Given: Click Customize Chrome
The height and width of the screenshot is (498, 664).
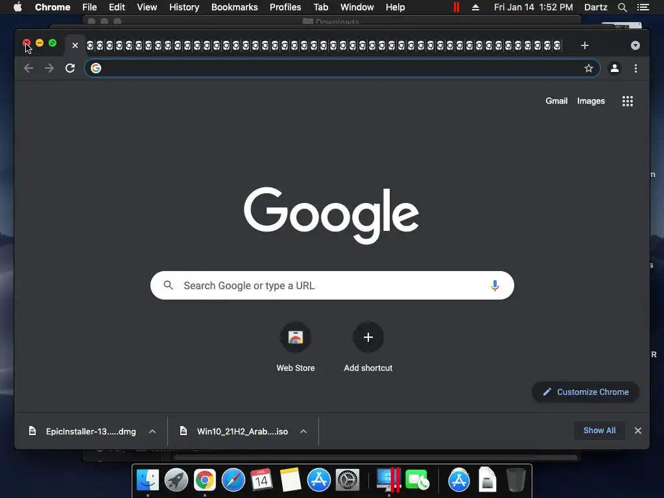Looking at the screenshot, I should pyautogui.click(x=586, y=392).
